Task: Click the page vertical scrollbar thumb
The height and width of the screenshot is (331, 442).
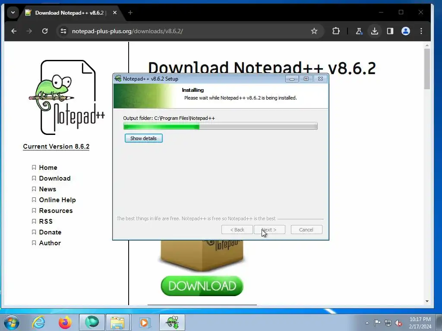Action: pyautogui.click(x=427, y=69)
